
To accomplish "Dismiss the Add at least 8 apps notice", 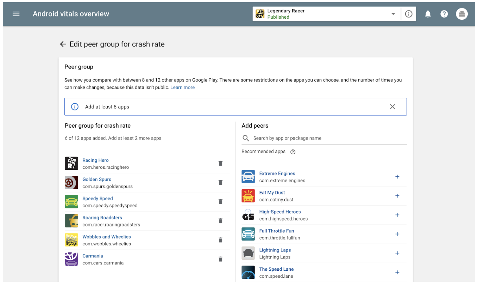I will click(392, 107).
